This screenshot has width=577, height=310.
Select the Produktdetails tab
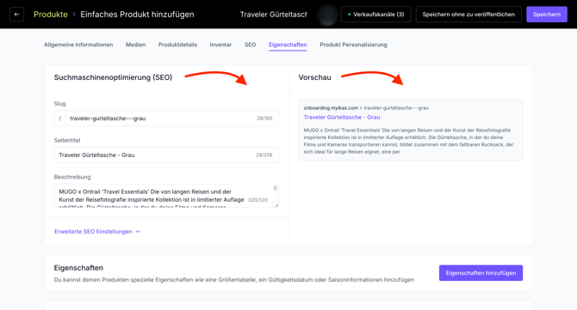[177, 45]
